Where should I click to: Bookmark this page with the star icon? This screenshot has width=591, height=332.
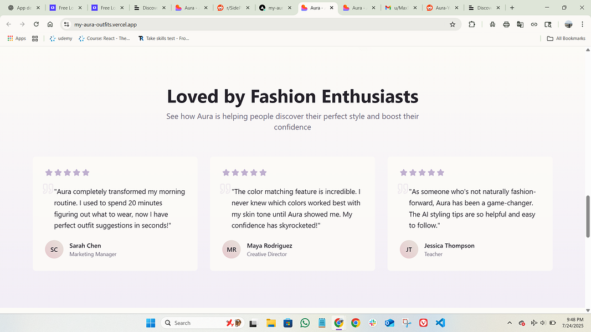pos(453,24)
